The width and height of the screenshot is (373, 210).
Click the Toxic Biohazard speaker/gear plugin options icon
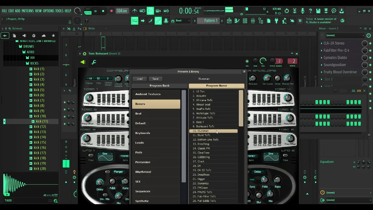click(83, 62)
